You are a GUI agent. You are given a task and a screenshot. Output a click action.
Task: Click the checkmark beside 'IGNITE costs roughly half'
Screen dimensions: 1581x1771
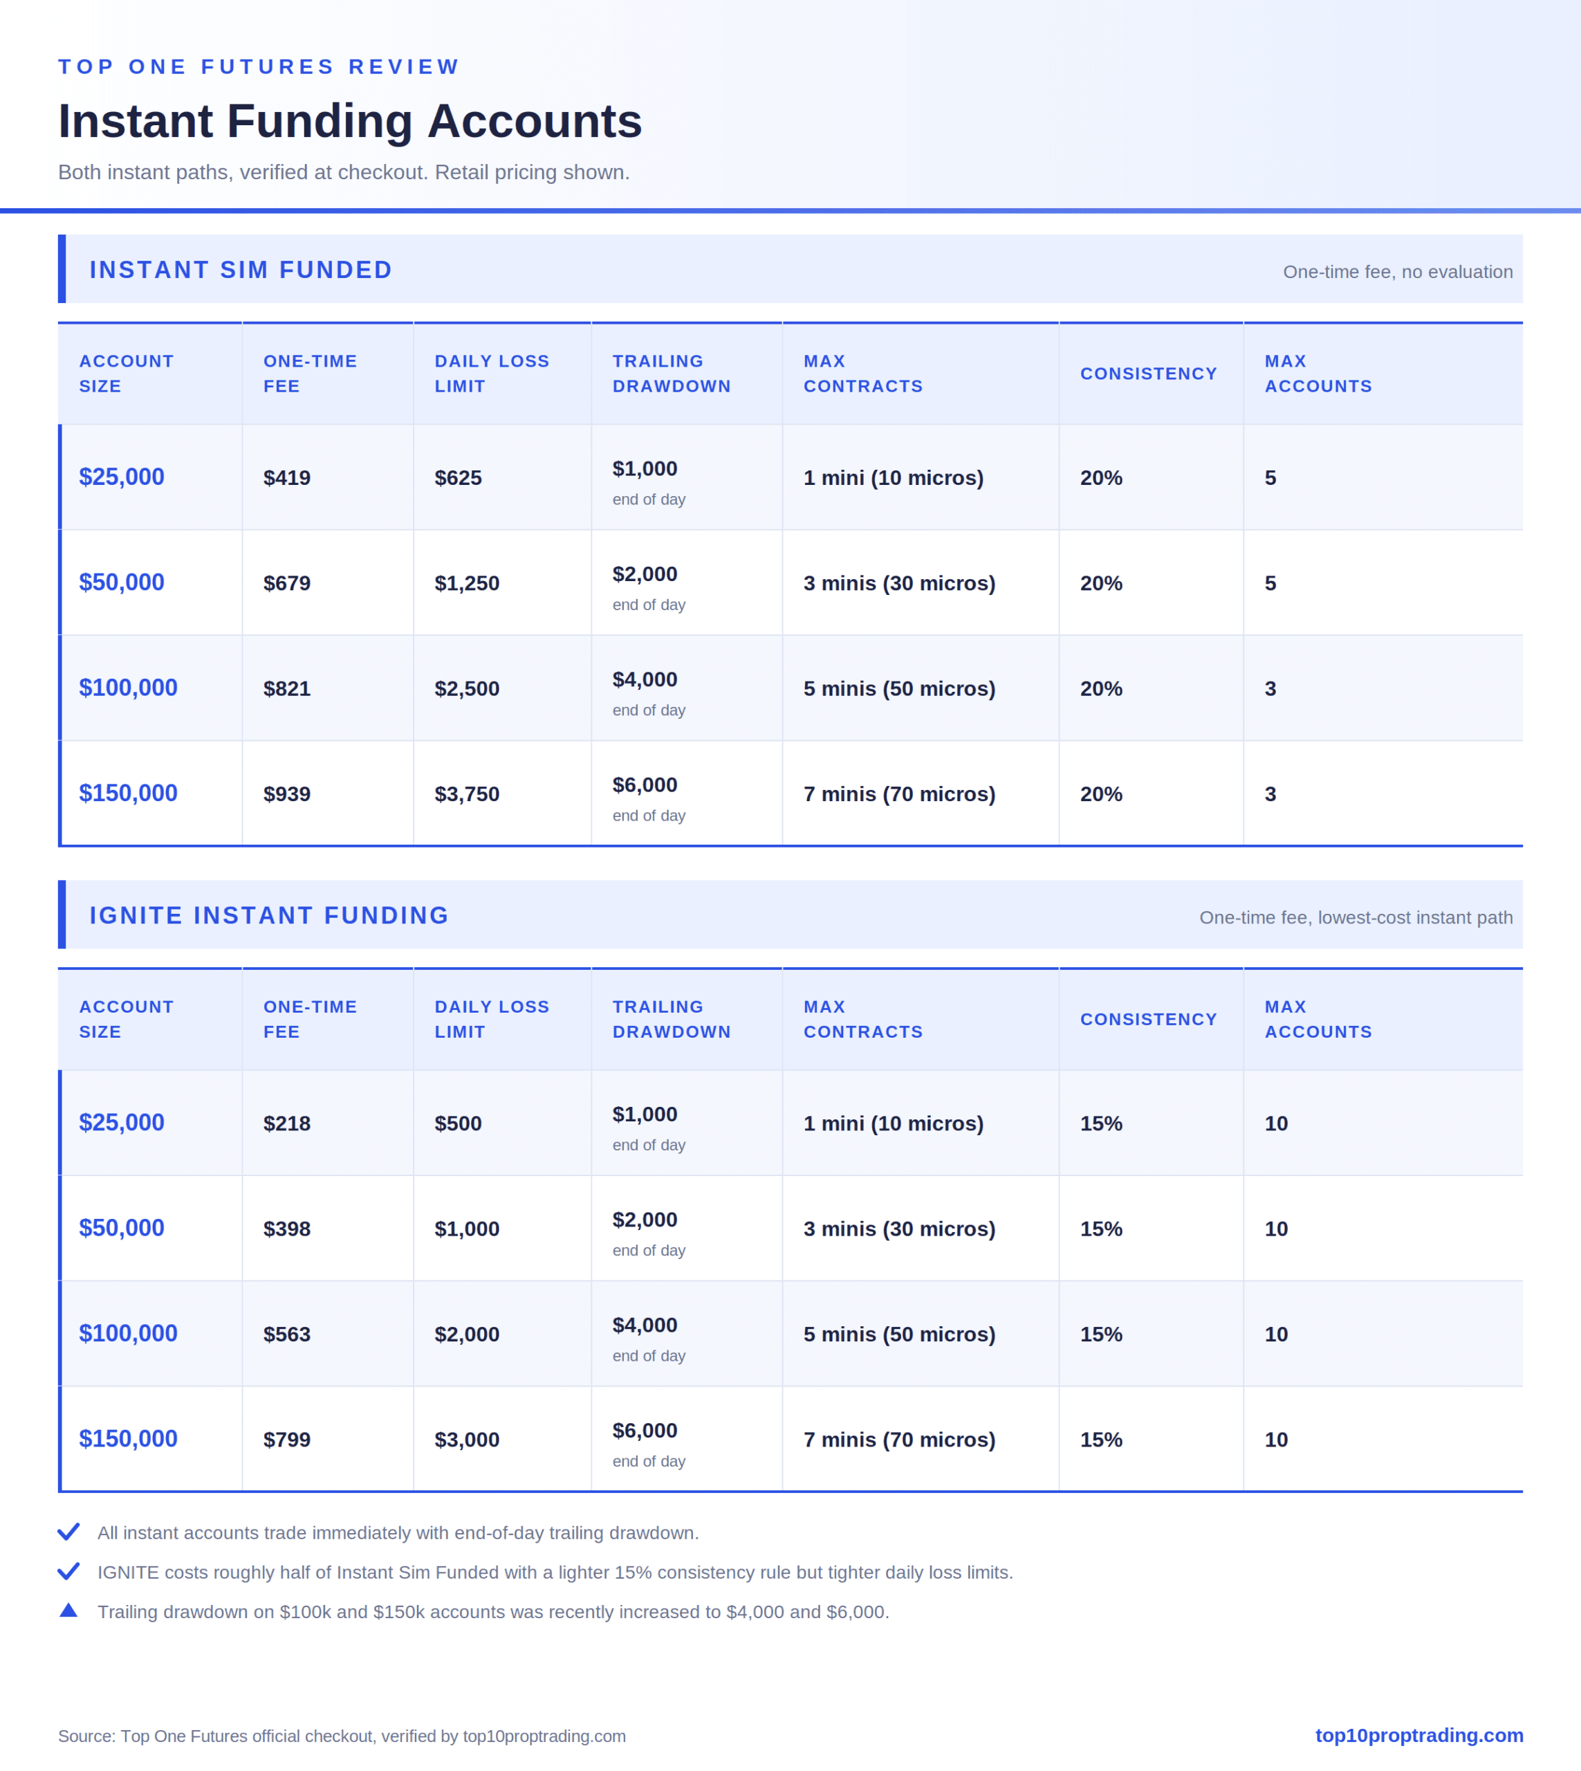point(68,1571)
